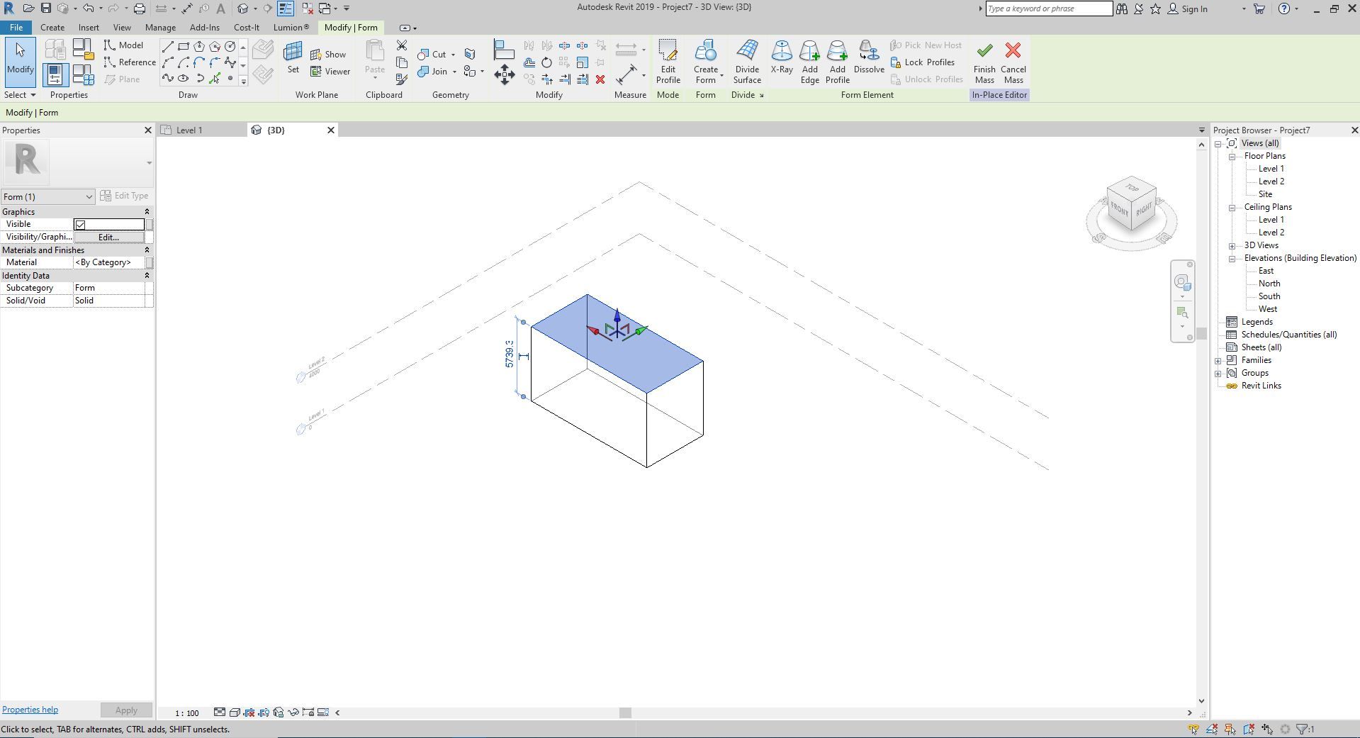This screenshot has height=738, width=1360.
Task: Click the Edit Profile tool
Action: (668, 60)
